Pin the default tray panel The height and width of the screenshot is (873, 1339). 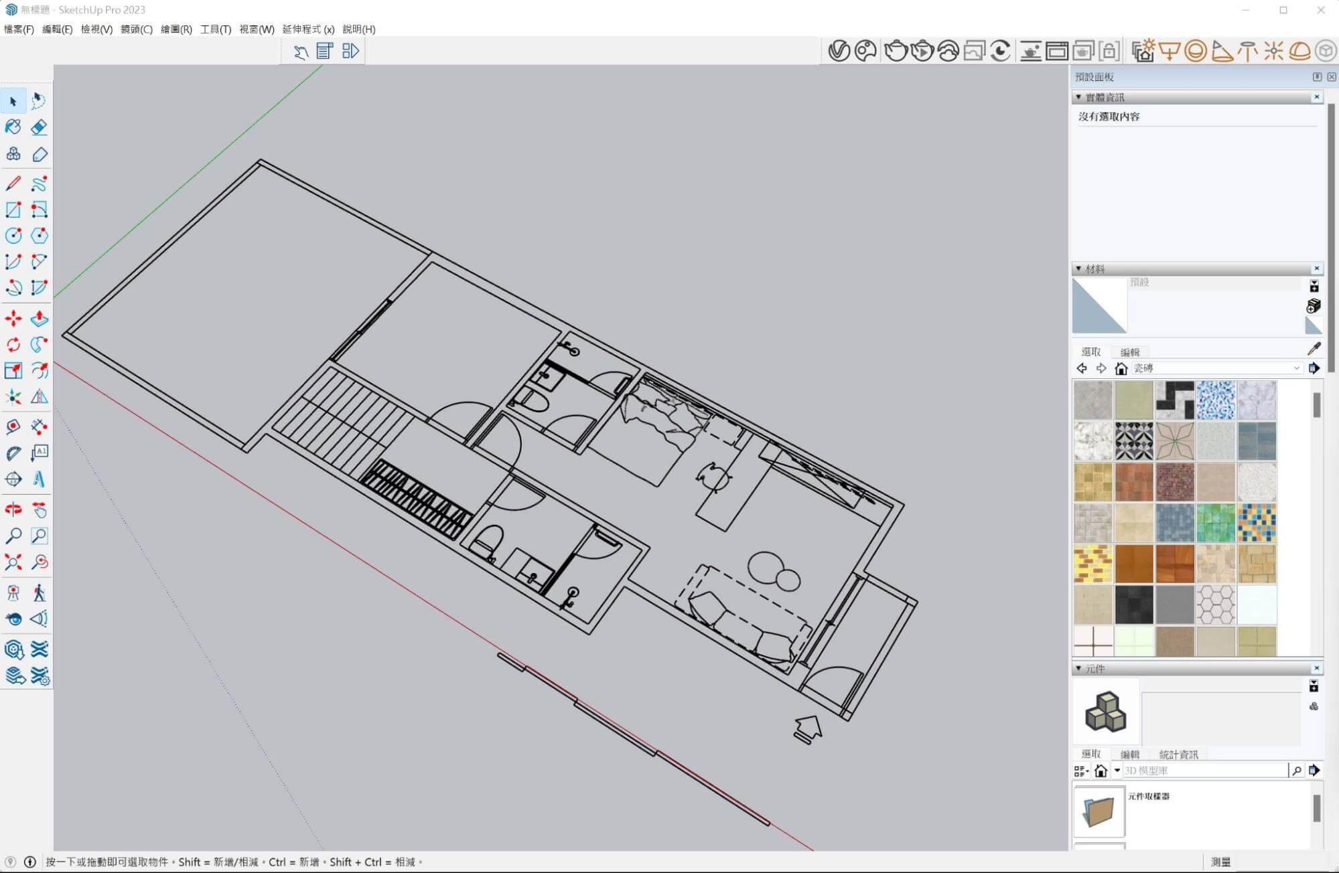click(x=1317, y=77)
